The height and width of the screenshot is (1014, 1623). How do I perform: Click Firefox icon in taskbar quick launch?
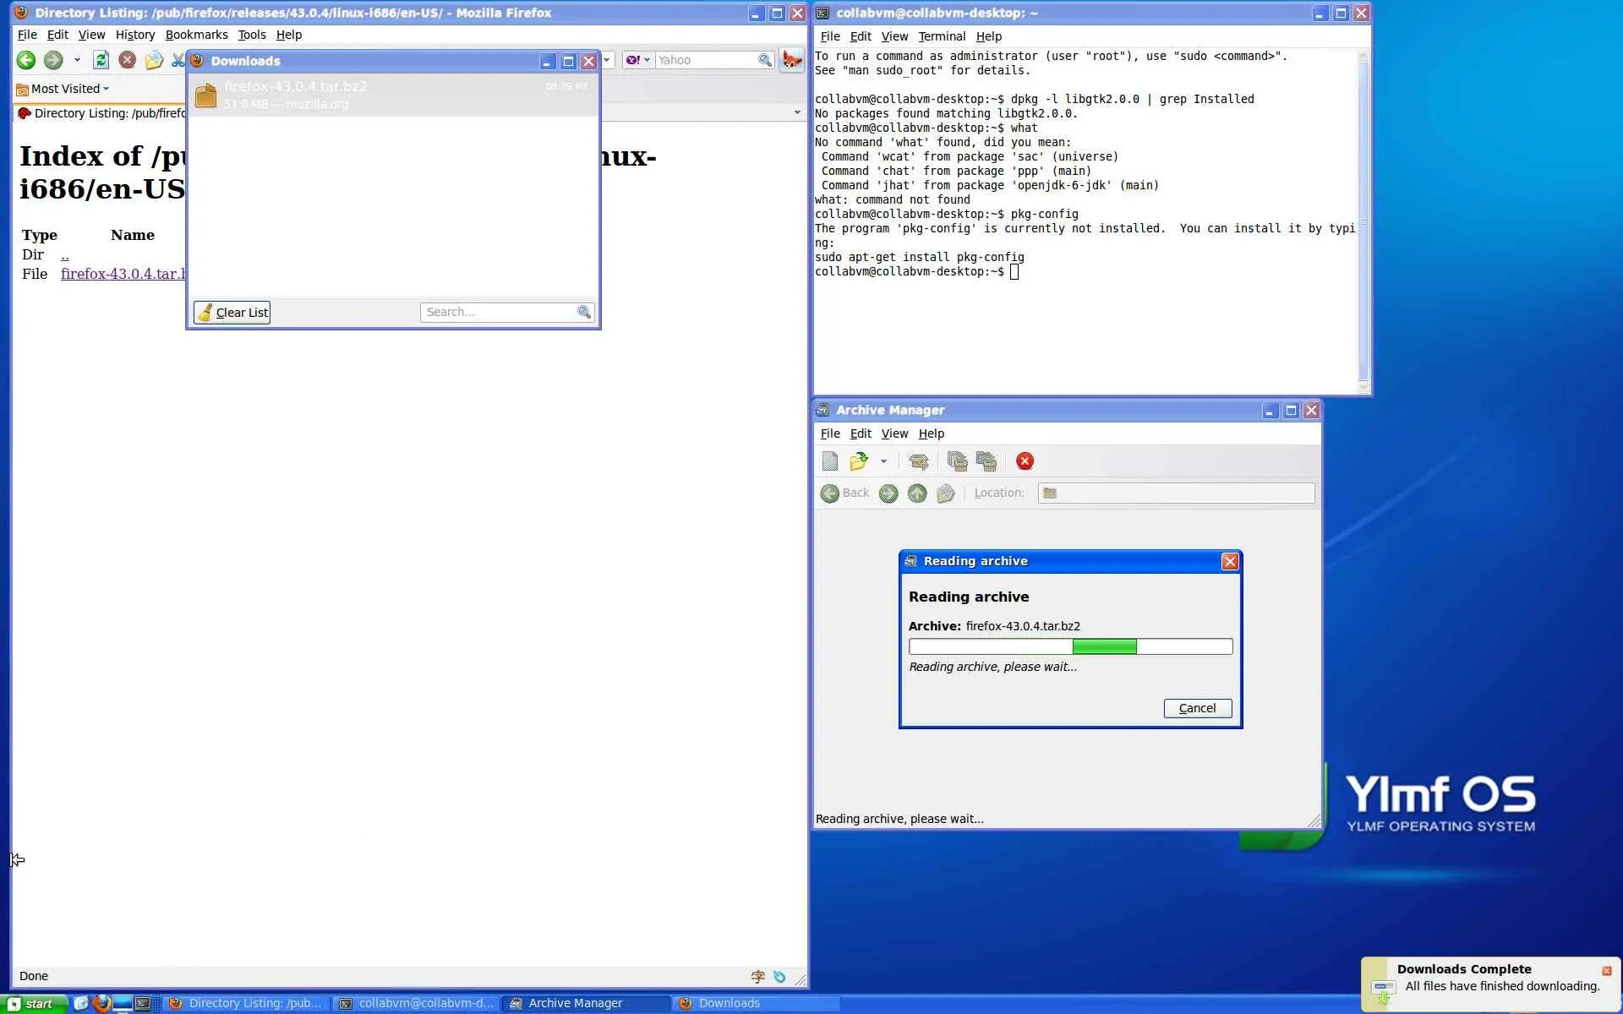[101, 1003]
